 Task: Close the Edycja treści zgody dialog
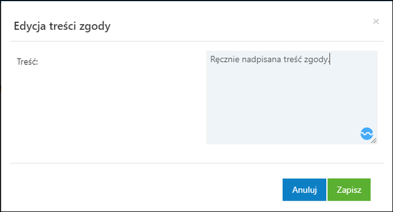pos(376,22)
